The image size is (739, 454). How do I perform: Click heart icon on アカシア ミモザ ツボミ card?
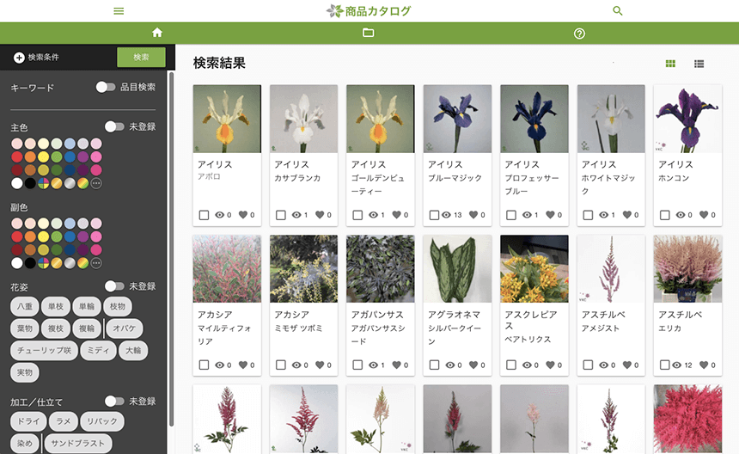(x=320, y=365)
